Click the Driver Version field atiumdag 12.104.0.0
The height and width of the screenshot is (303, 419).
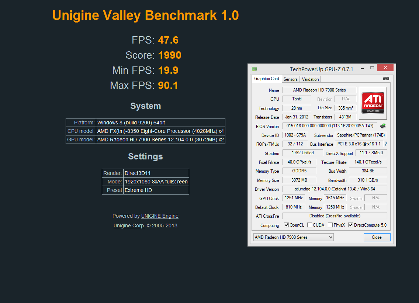[335, 189]
